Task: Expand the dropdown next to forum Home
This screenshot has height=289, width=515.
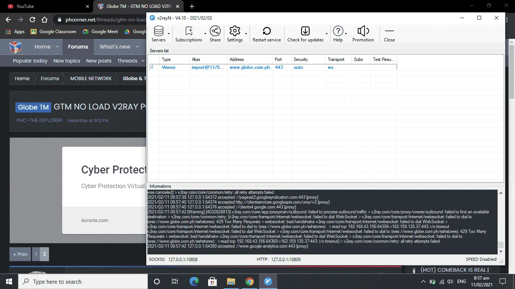Action: 57,47
